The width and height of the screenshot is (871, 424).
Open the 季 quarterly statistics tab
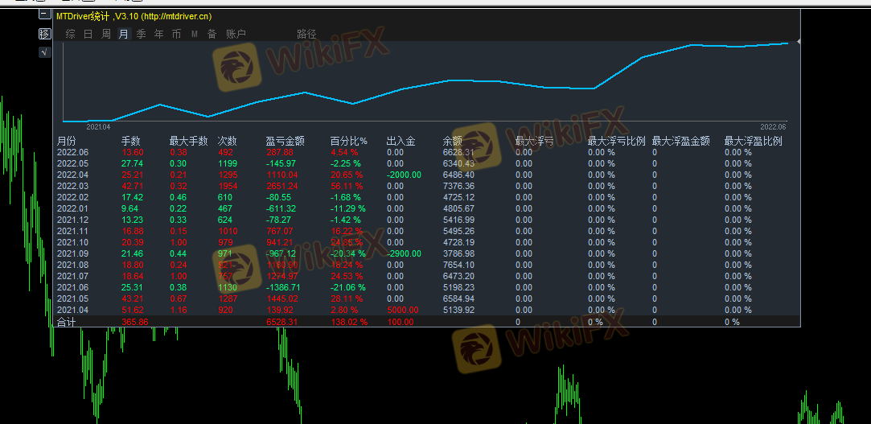click(141, 34)
